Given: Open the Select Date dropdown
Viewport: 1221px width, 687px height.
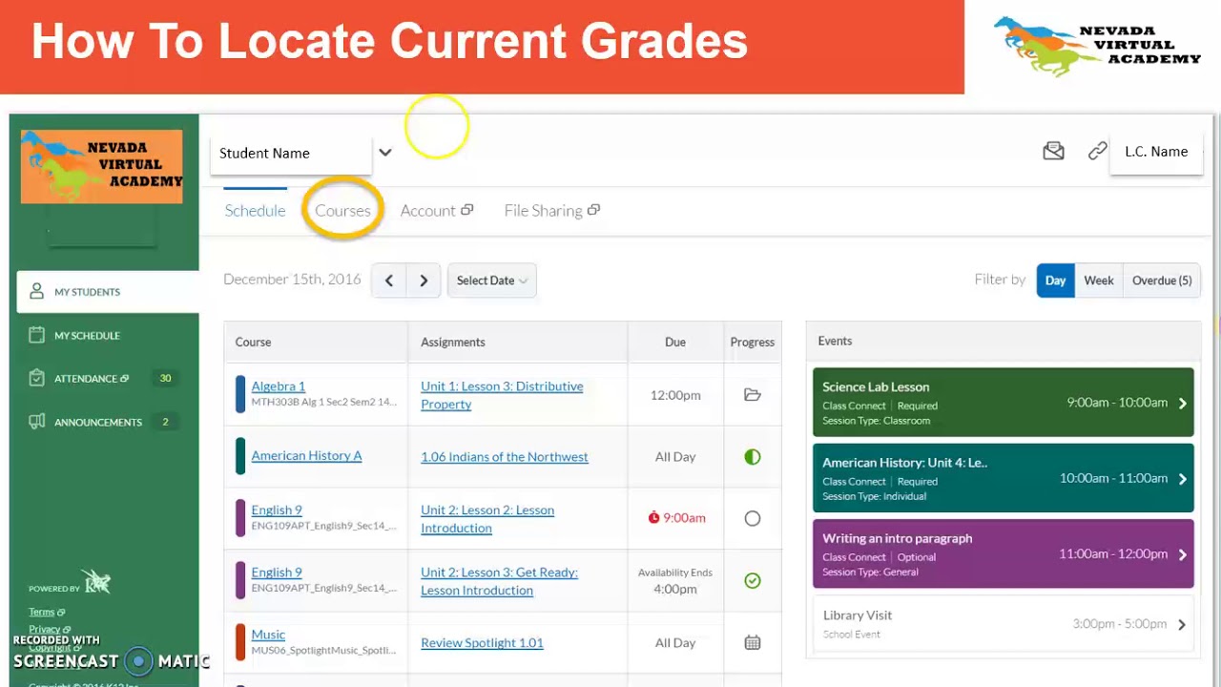Looking at the screenshot, I should click(x=491, y=281).
